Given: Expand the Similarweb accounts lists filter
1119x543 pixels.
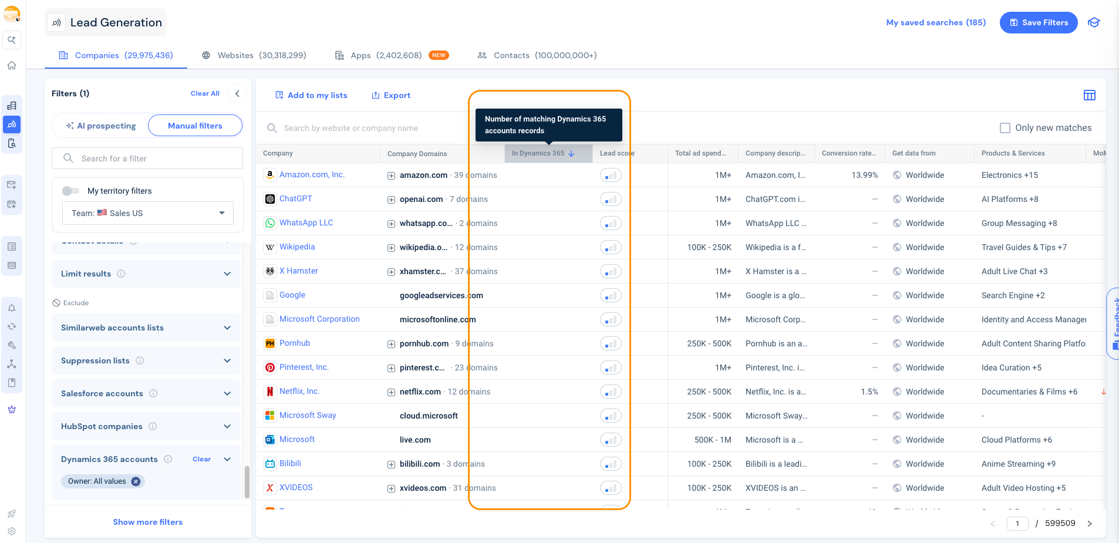Looking at the screenshot, I should (227, 328).
